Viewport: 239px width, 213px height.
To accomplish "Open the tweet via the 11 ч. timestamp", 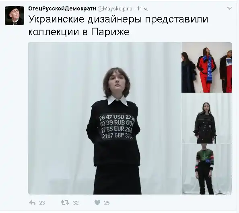I will [142, 9].
